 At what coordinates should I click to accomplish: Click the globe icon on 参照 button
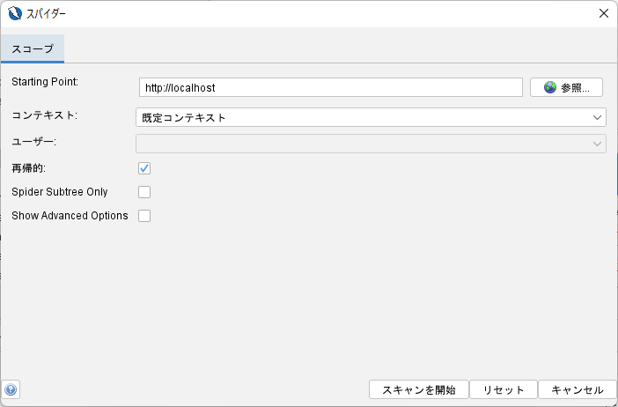[550, 87]
